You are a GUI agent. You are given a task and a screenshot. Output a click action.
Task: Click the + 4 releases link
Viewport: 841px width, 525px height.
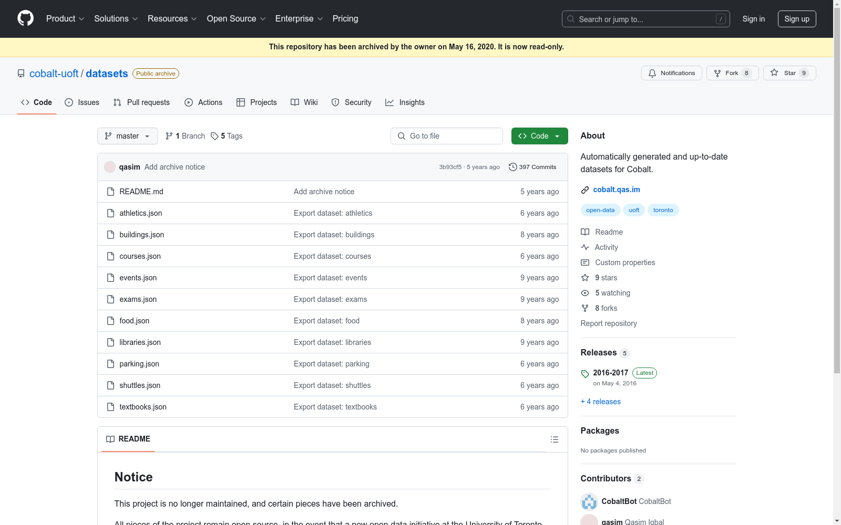(x=601, y=402)
